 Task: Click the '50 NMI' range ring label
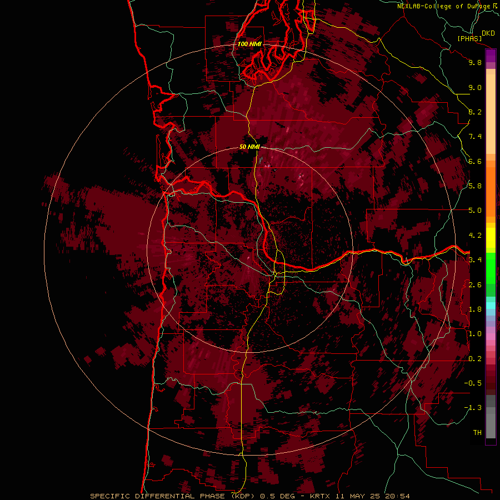[249, 147]
